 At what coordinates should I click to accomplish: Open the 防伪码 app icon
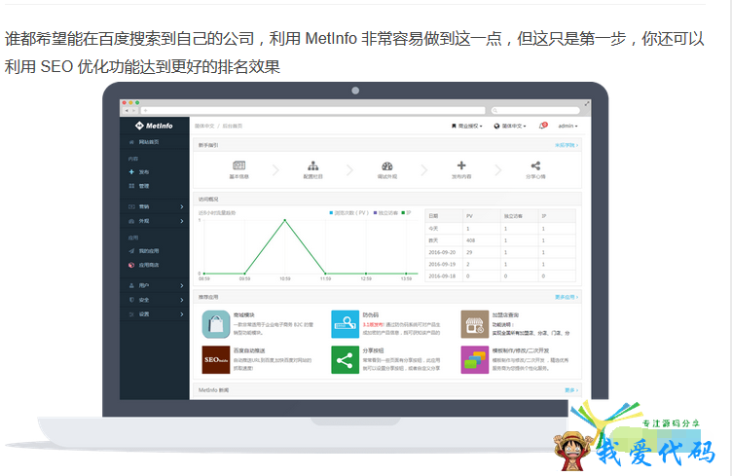(x=345, y=324)
